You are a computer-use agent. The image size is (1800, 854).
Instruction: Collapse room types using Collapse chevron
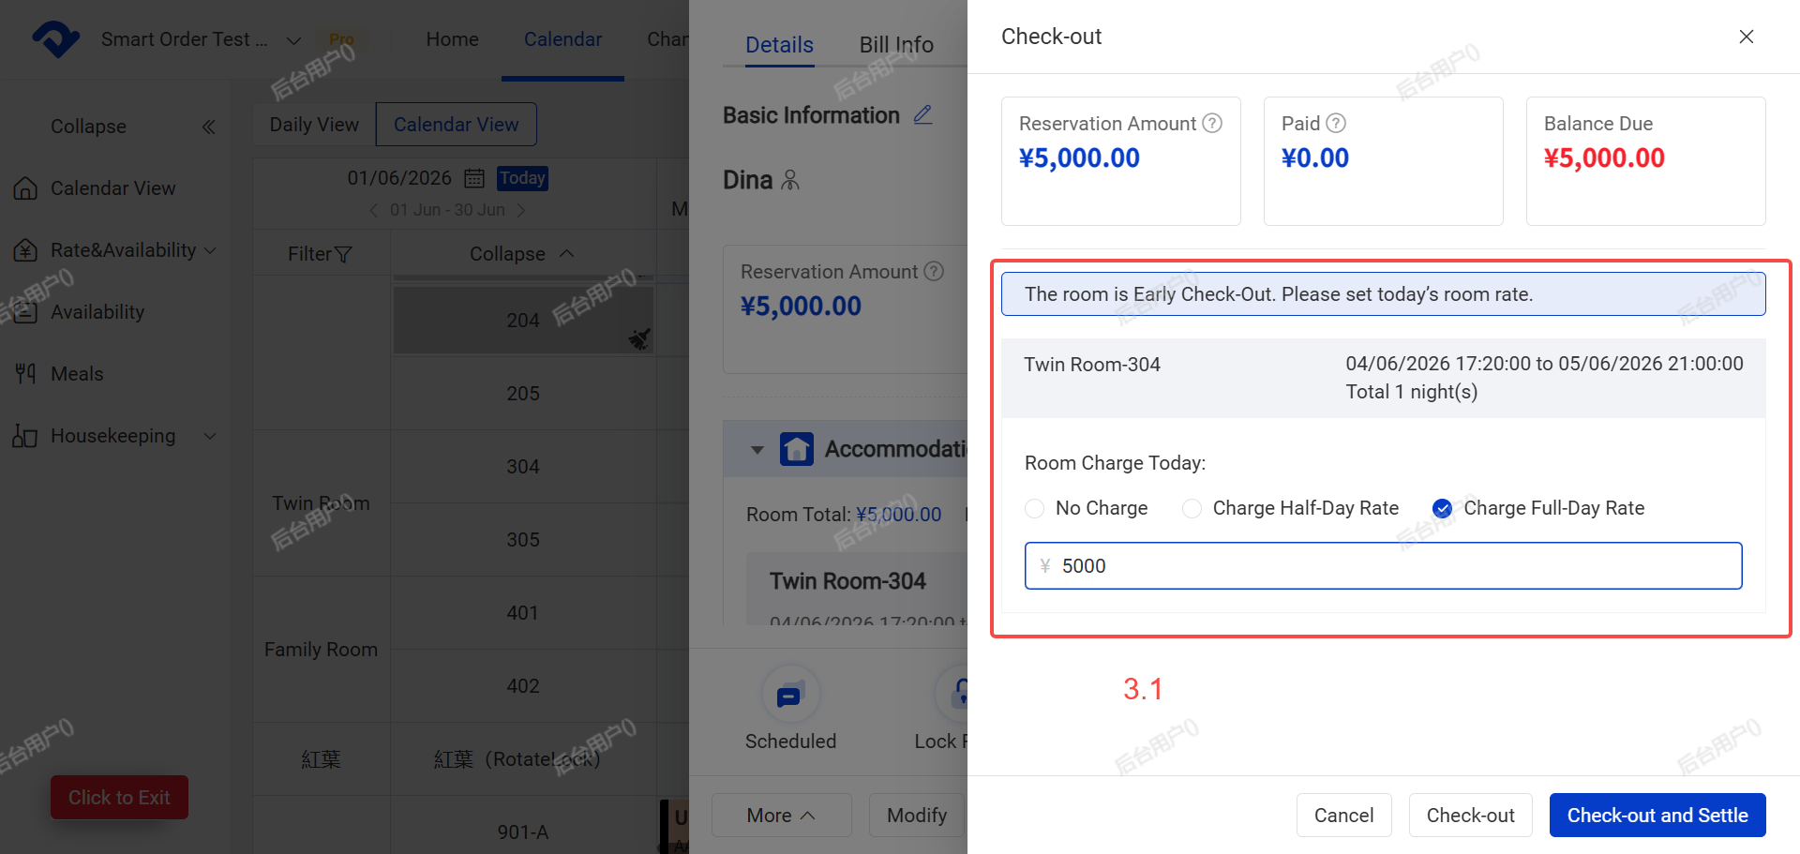point(566,254)
